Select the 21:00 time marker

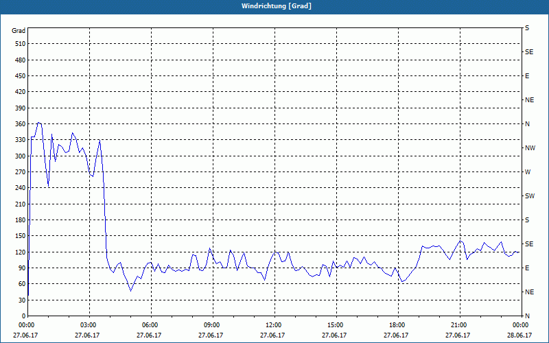click(460, 325)
